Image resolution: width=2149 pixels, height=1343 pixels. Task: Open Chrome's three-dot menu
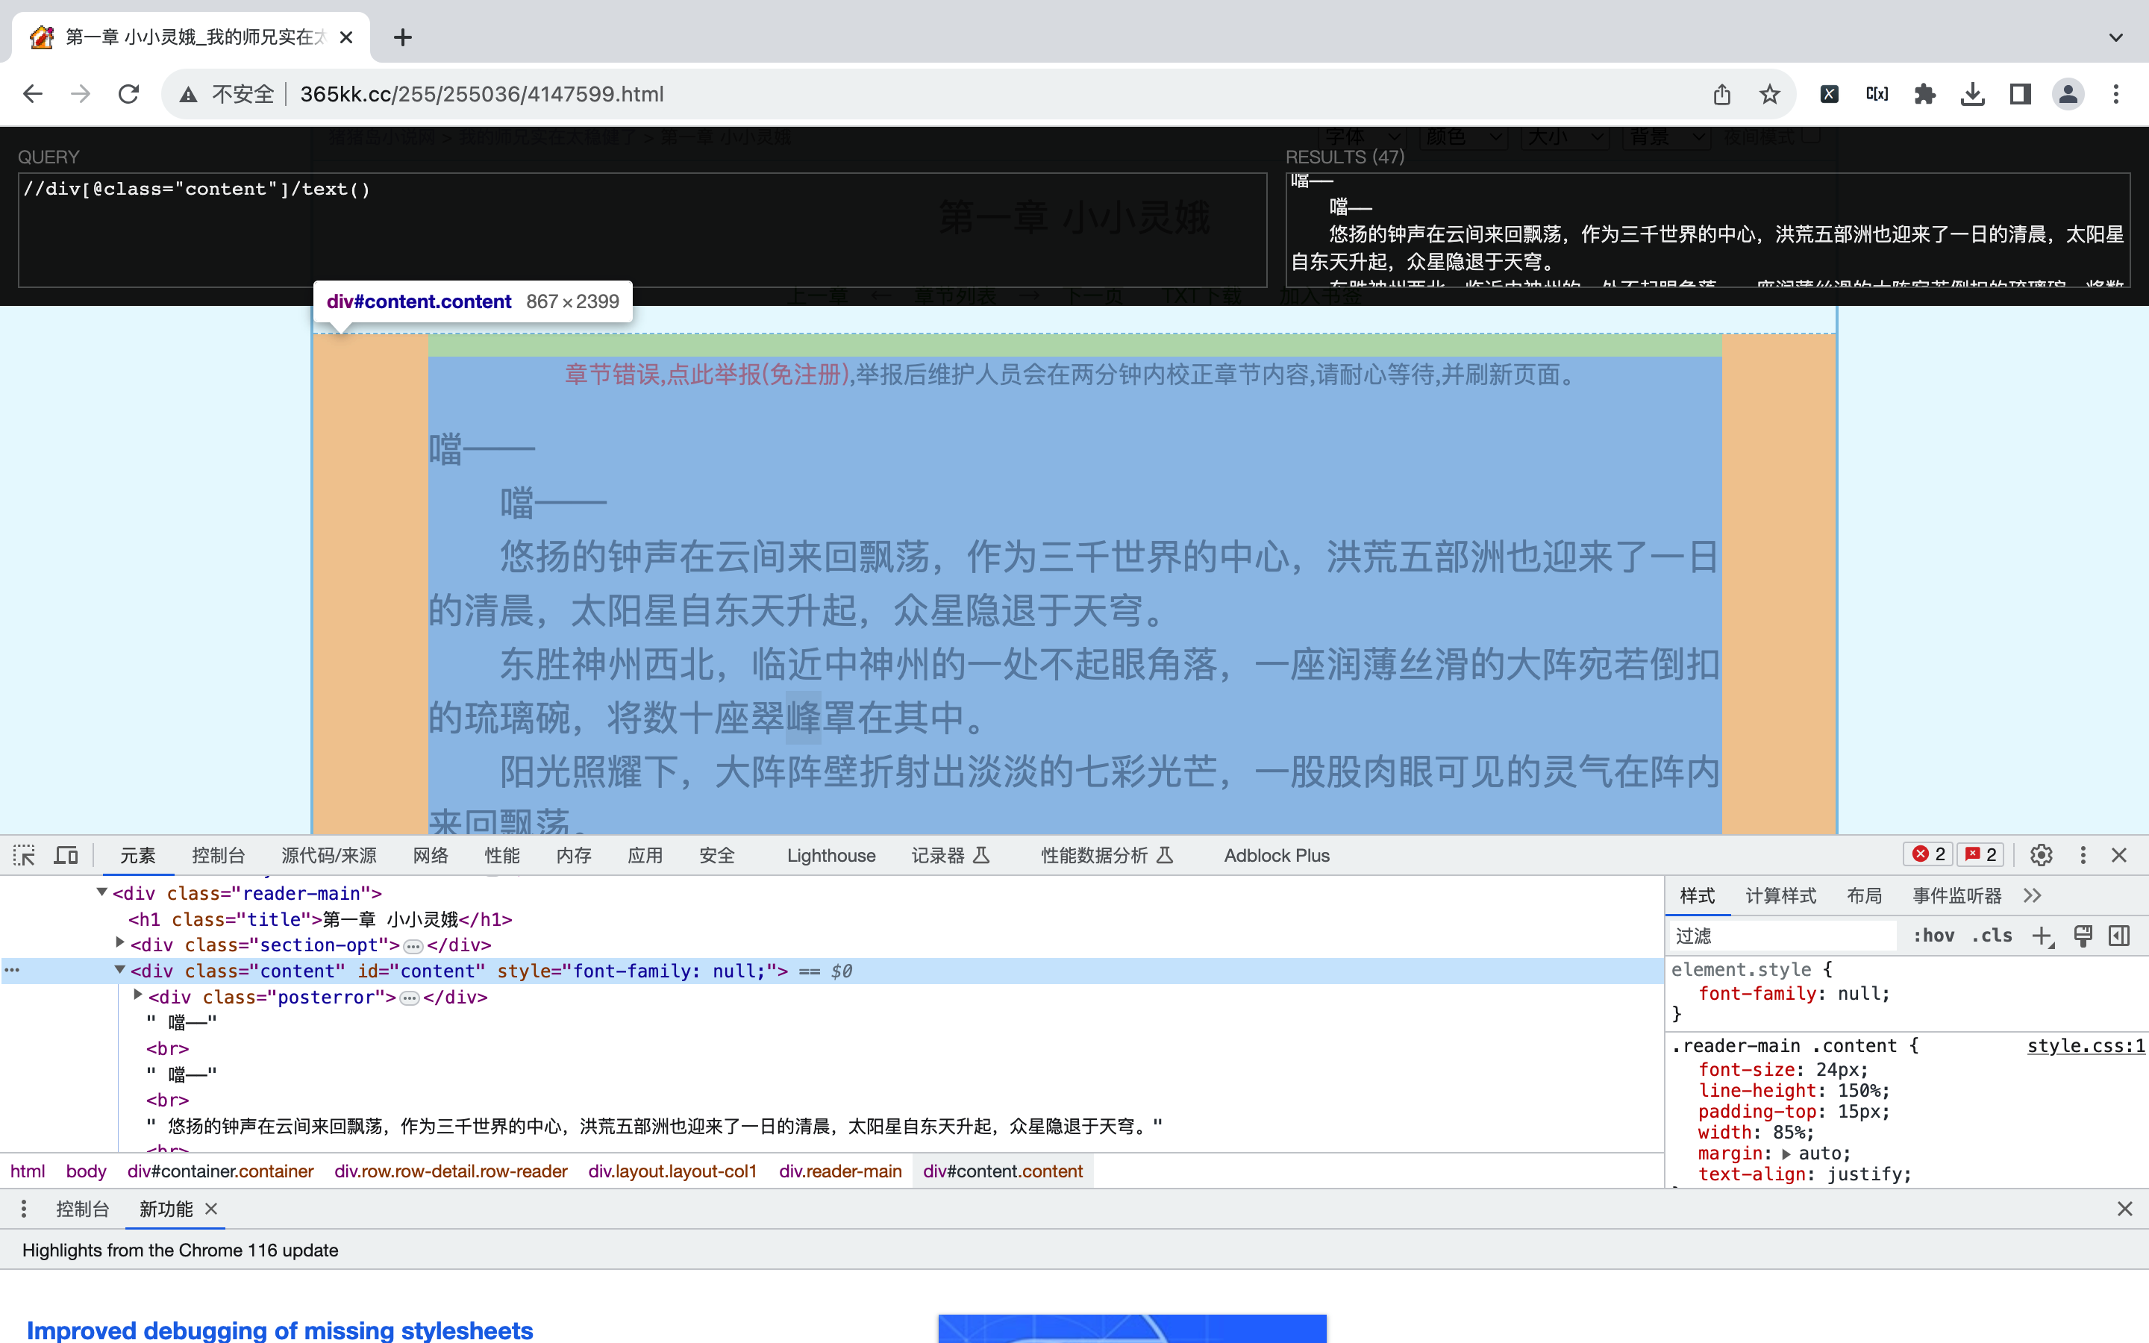(x=2116, y=94)
